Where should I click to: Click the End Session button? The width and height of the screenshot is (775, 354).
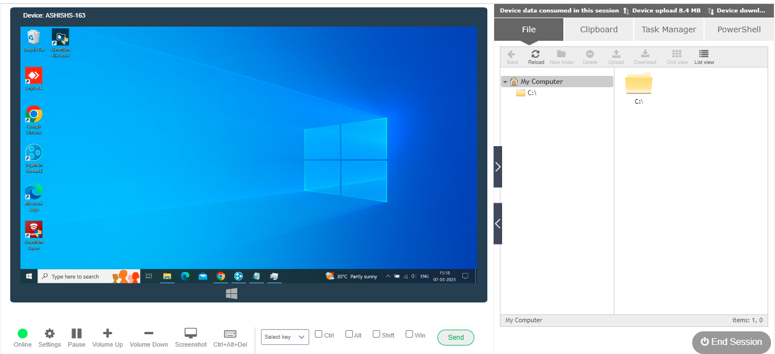tap(731, 342)
